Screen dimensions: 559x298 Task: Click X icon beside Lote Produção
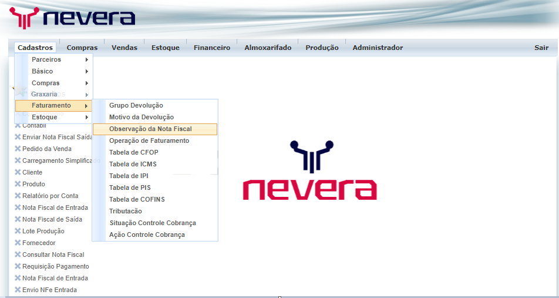[18, 231]
